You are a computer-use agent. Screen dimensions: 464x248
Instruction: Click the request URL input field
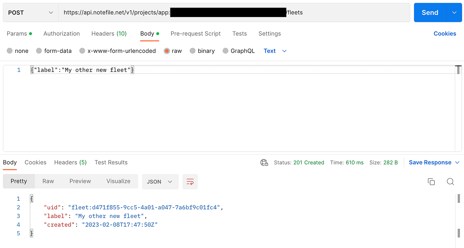(234, 13)
